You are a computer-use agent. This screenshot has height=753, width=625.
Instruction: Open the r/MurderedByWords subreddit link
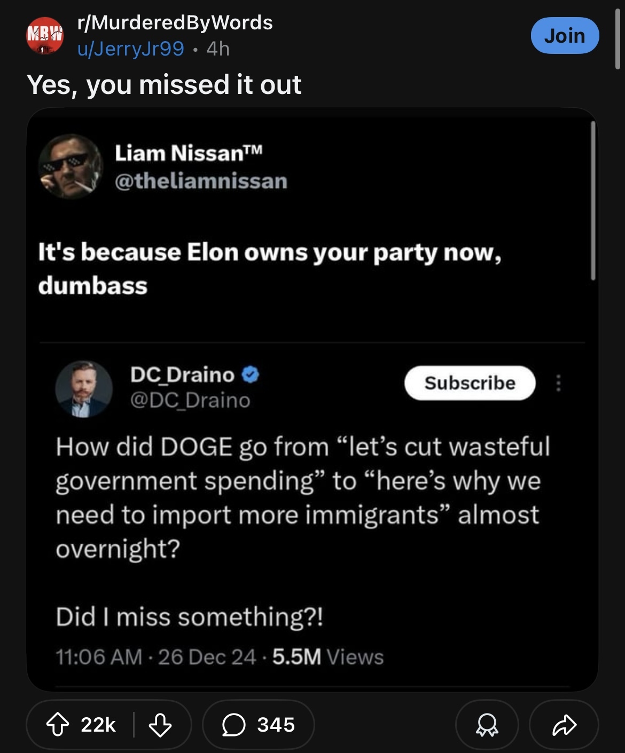[175, 22]
